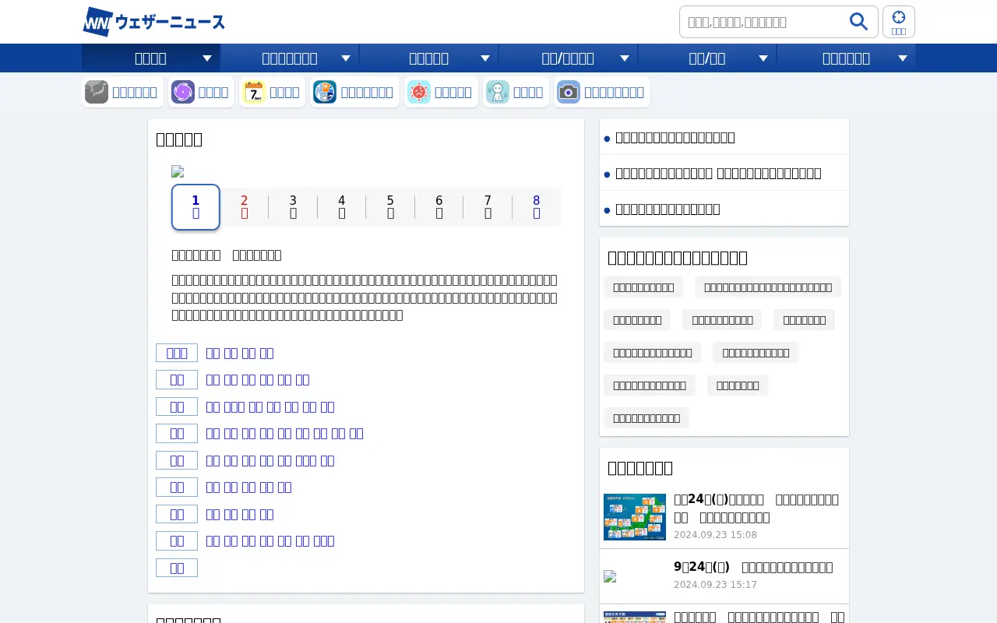Screen dimensions: 997x623
Task: Select the day 5 forecast tab
Action: tap(390, 207)
